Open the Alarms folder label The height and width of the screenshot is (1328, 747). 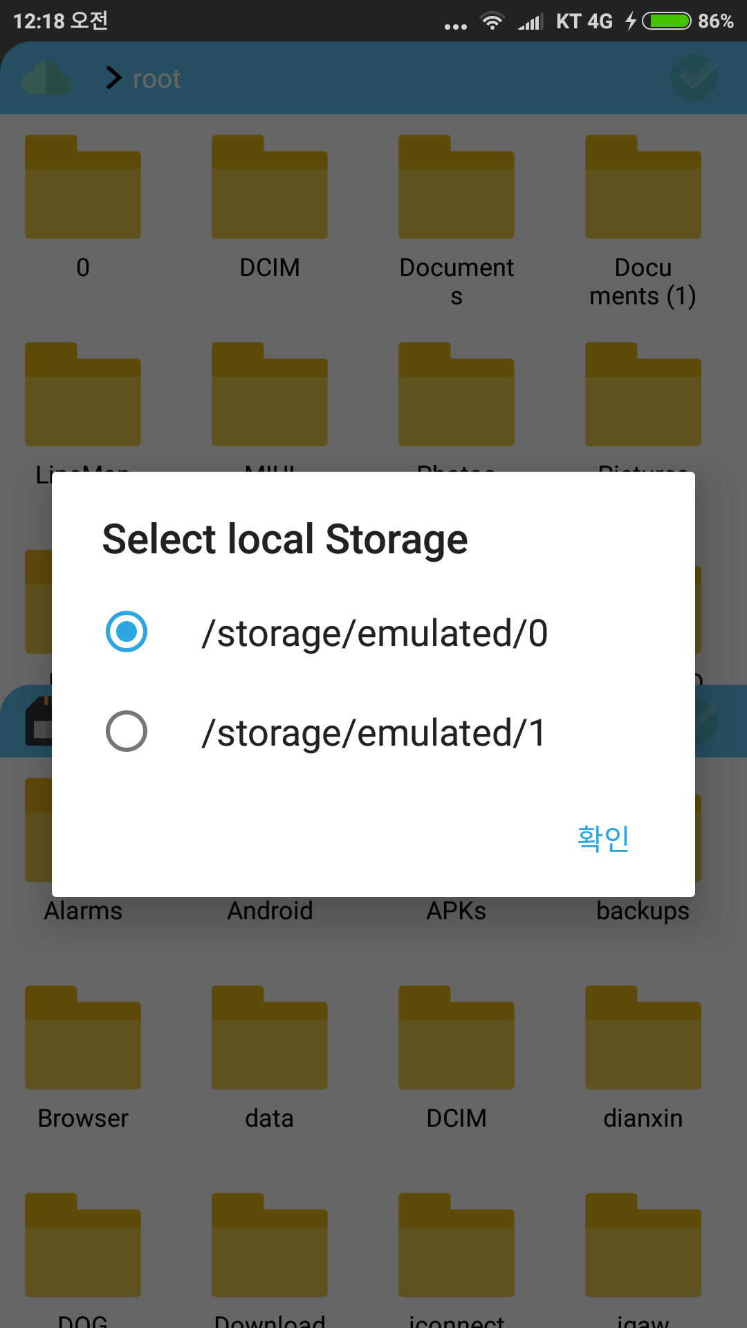83,911
